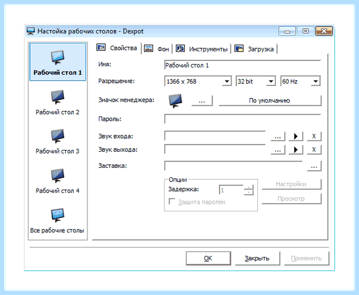Select Рабочий стол 3 desktop icon

tap(57, 141)
